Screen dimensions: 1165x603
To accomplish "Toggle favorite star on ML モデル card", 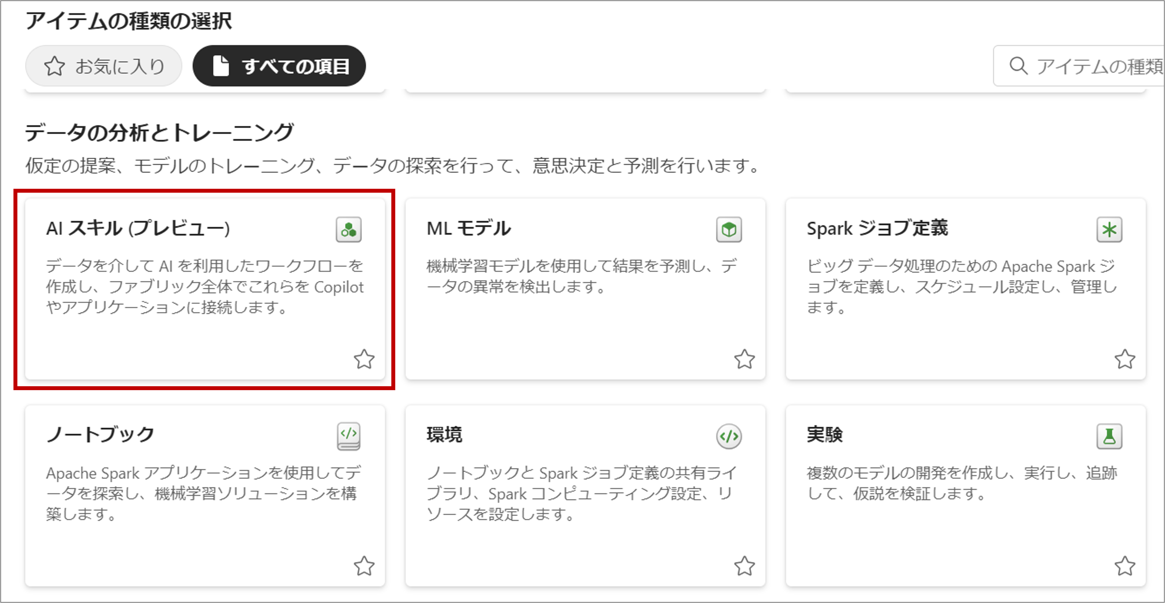I will tap(744, 359).
